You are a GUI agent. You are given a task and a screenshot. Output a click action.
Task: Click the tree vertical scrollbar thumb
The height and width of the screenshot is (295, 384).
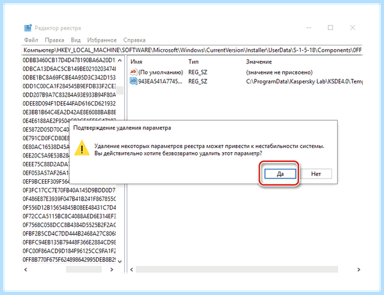pos(120,90)
